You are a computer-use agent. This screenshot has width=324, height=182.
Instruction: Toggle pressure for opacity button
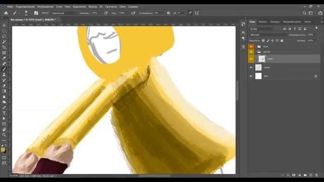106,13
